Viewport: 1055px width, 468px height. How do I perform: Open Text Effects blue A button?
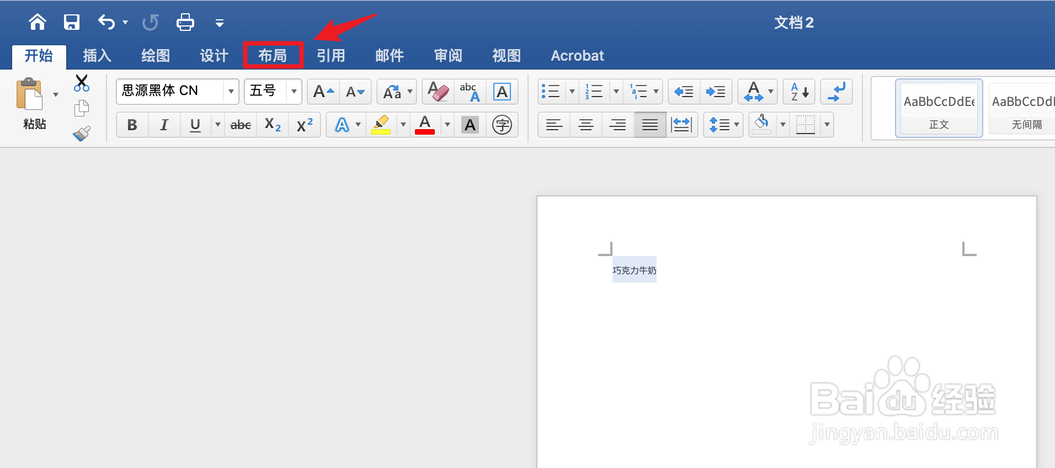tap(342, 125)
